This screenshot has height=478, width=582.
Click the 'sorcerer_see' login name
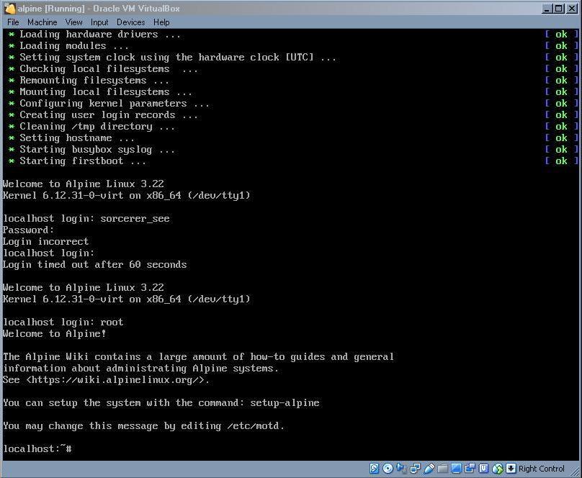(135, 218)
